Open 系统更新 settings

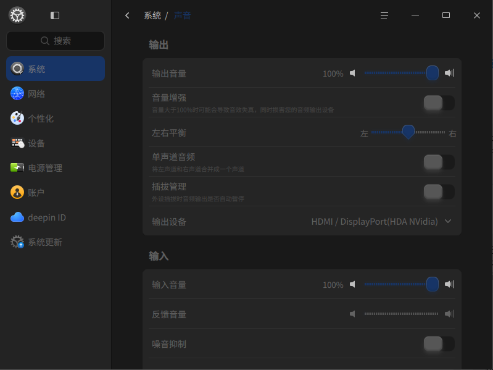[x=56, y=242]
